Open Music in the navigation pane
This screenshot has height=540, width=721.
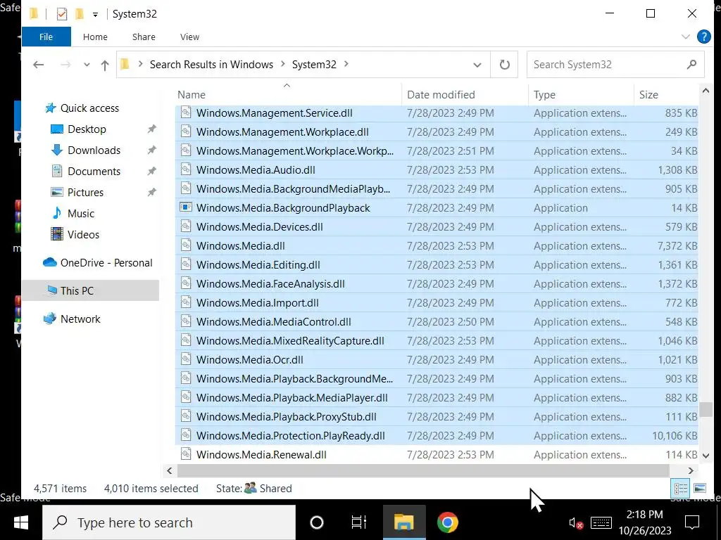[81, 214]
